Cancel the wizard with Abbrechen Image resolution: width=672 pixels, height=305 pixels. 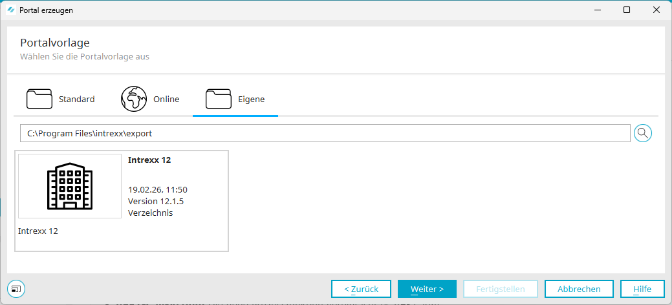pyautogui.click(x=579, y=289)
